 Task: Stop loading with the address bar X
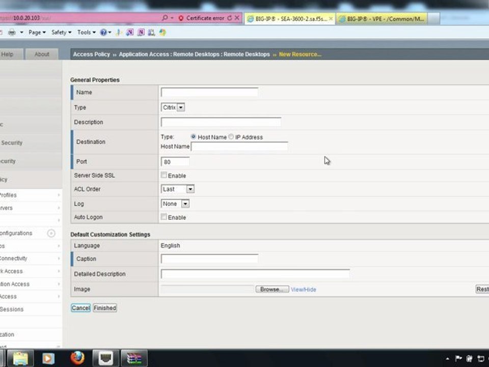(237, 18)
